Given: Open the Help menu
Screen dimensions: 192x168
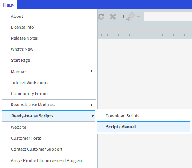Looking at the screenshot, I should point(8,5).
